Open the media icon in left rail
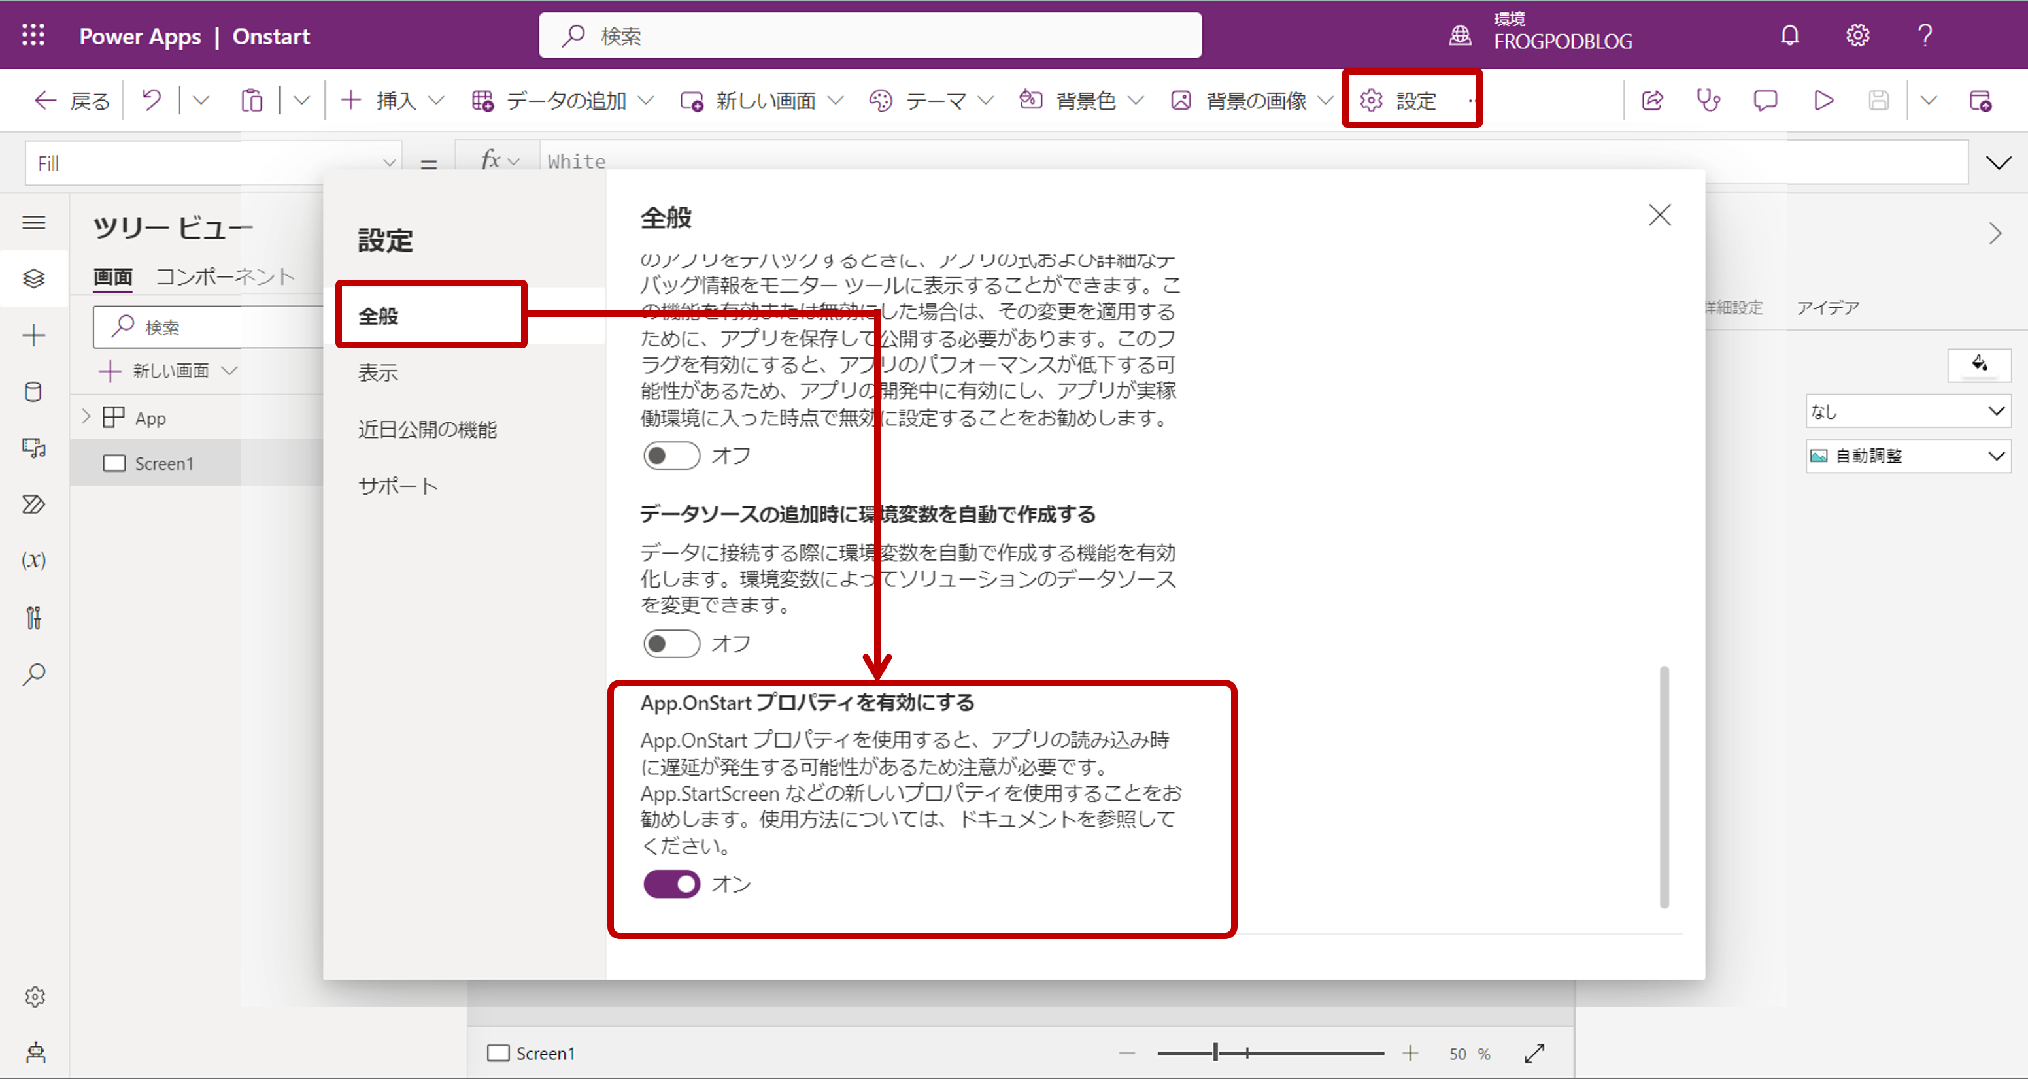The image size is (2028, 1079). (x=34, y=448)
